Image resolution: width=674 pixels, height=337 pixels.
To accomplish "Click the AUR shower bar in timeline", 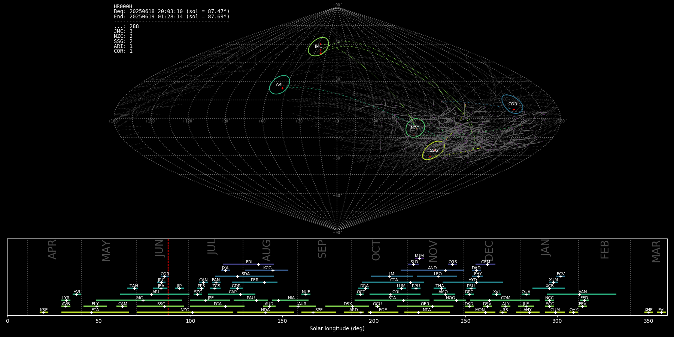I will [302, 306].
